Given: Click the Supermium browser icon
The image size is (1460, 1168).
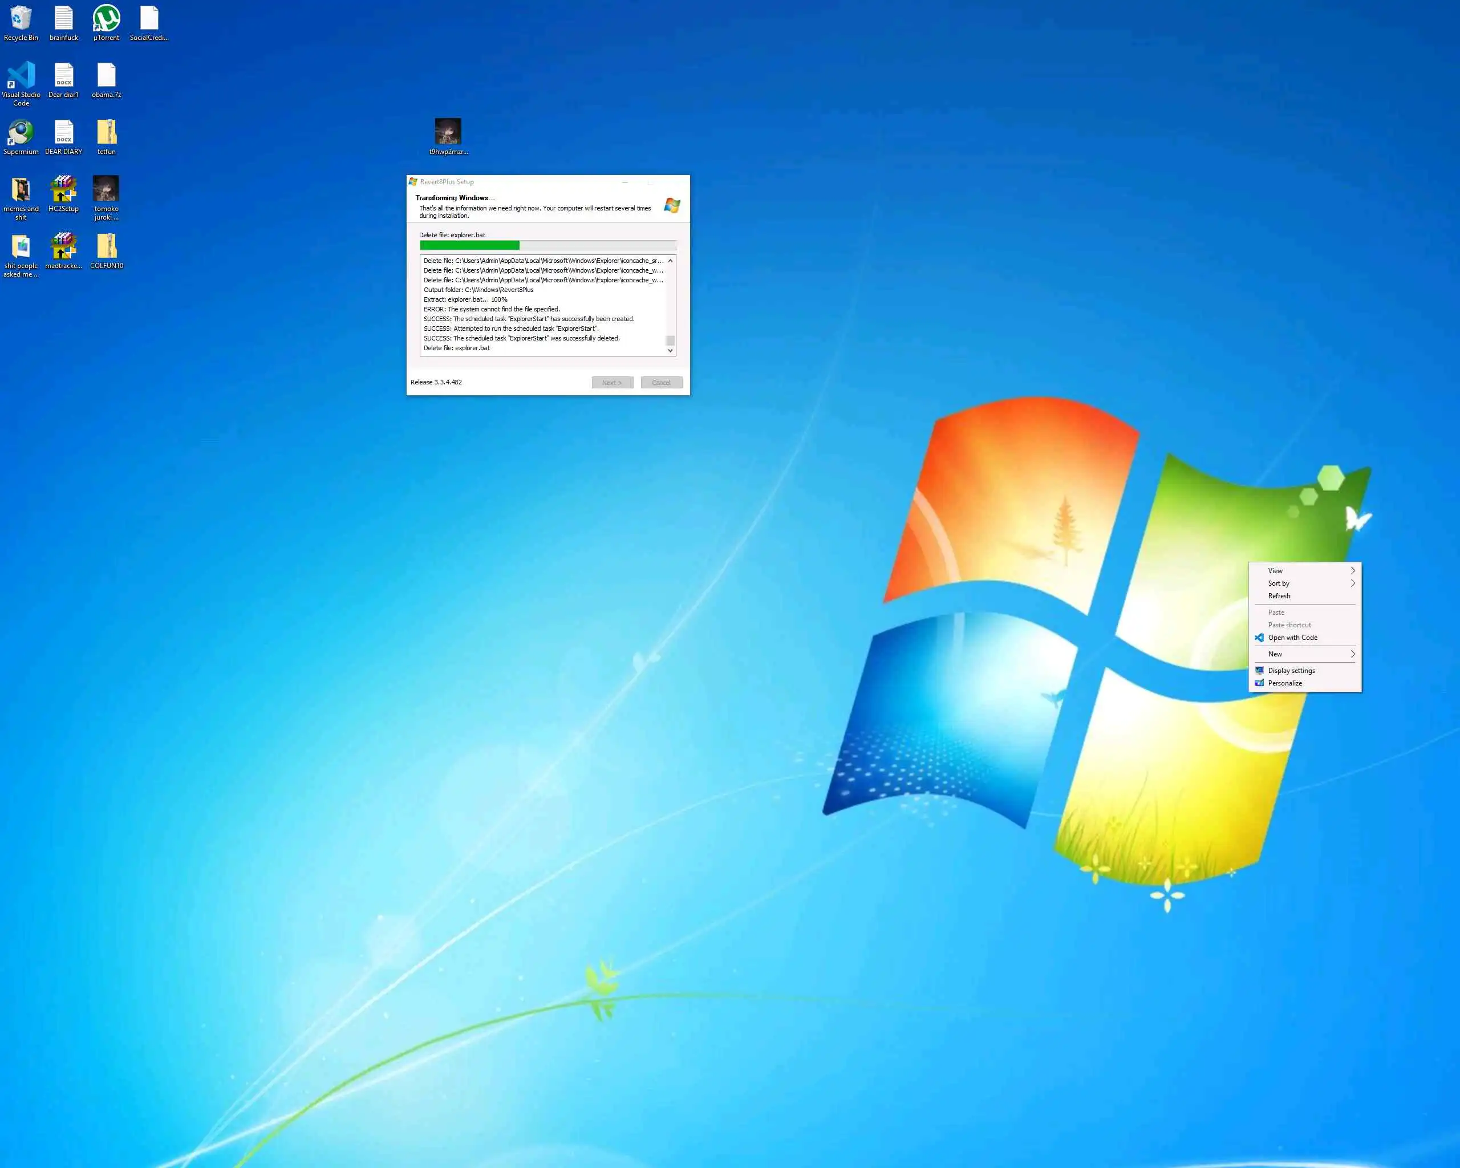Looking at the screenshot, I should pos(21,133).
